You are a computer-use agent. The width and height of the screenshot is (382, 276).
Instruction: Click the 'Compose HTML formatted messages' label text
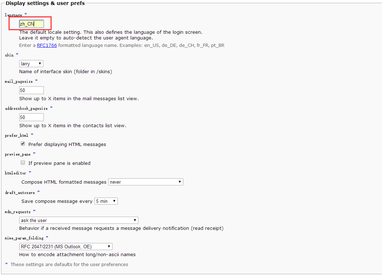pyautogui.click(x=64, y=182)
